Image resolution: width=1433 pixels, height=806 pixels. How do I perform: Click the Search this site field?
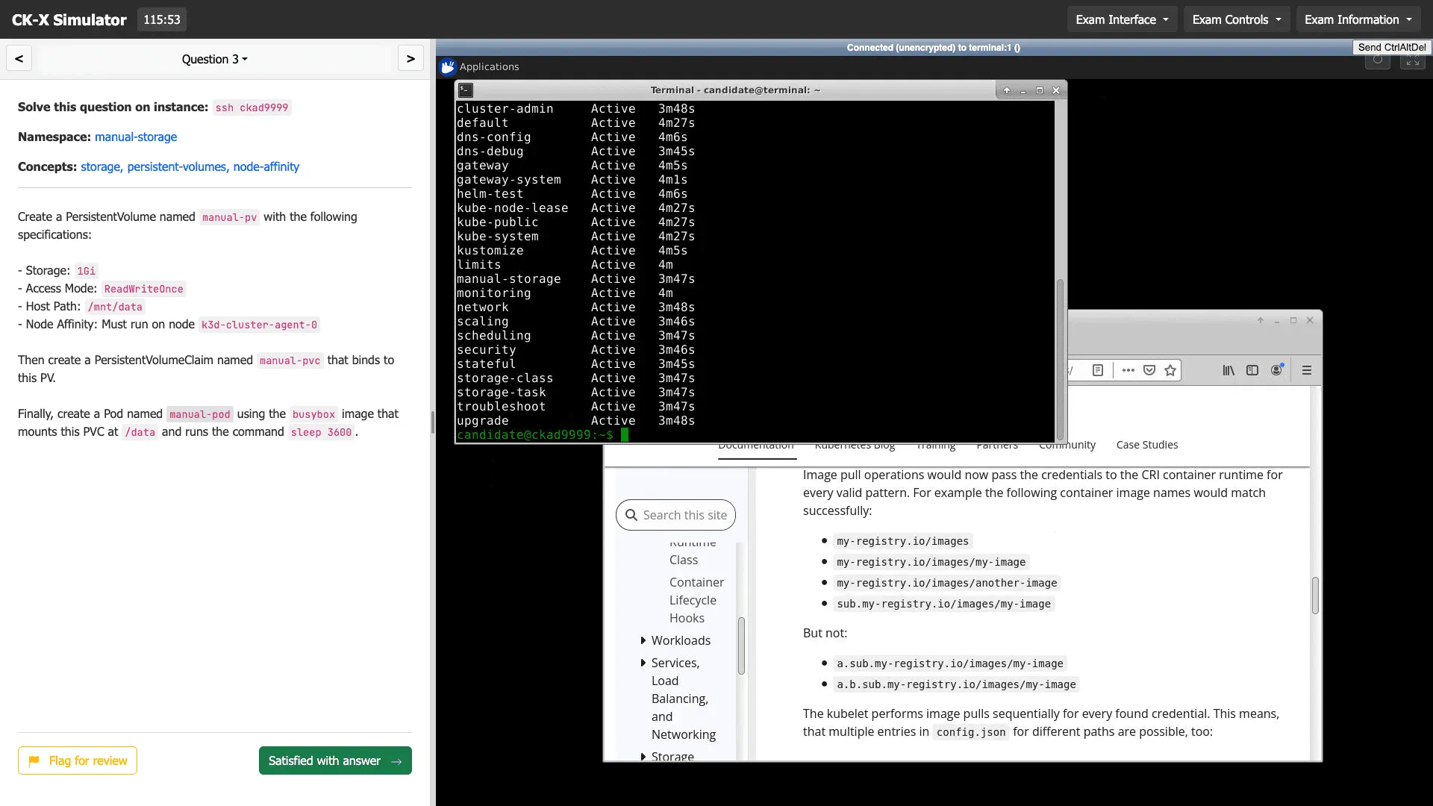coord(675,515)
